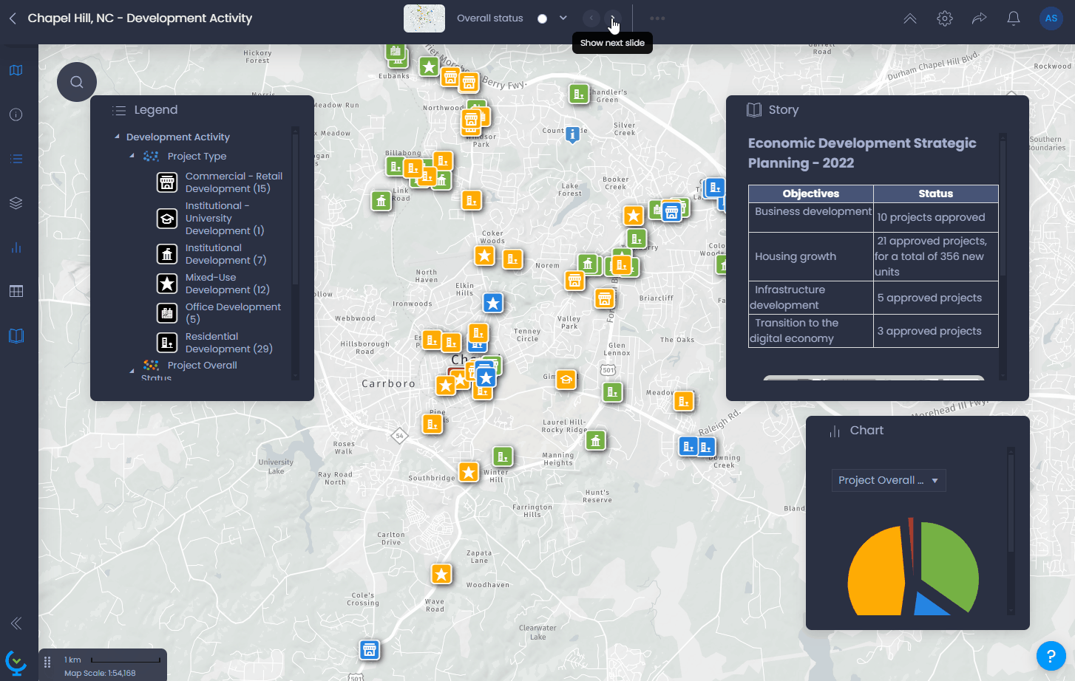Screen dimensions: 1075x681
Task: Open the Chart panel from the sidebar
Action: (16, 247)
